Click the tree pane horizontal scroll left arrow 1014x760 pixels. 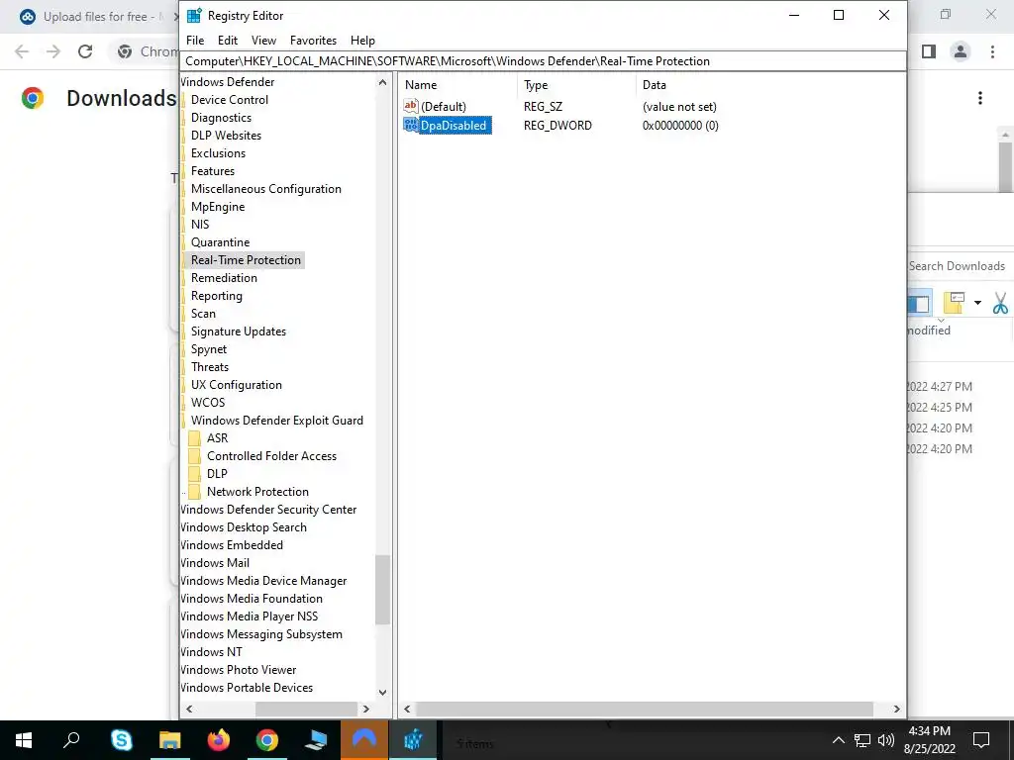coord(189,709)
